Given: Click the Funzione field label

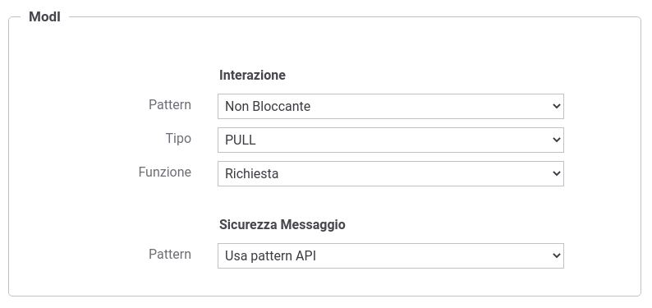Looking at the screenshot, I should tap(165, 172).
